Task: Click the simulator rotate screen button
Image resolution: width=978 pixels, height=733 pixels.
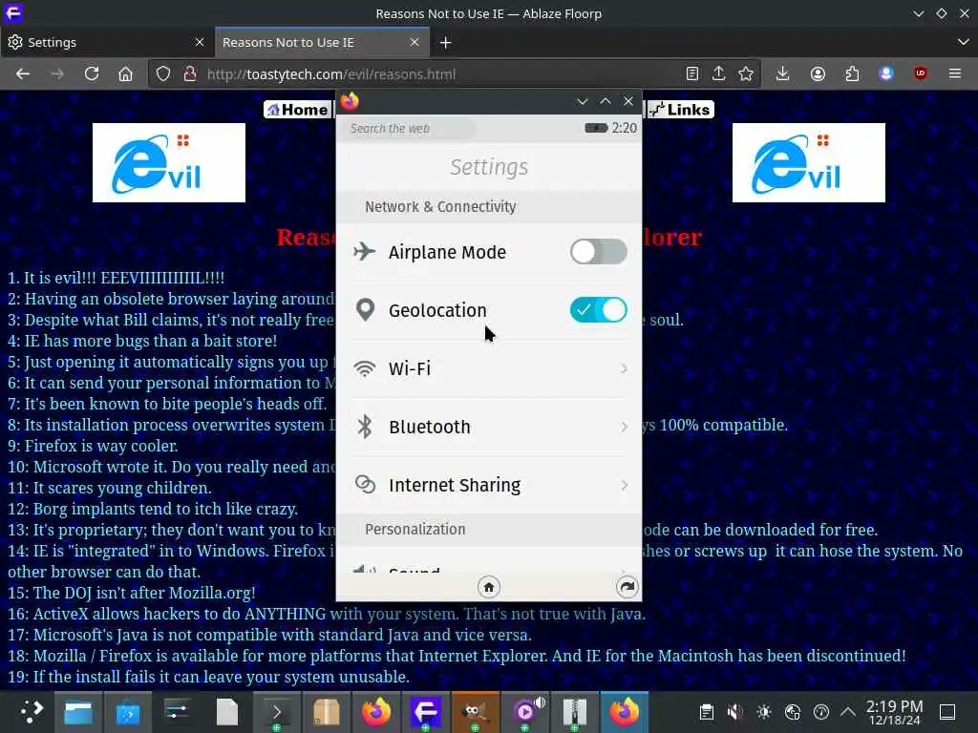Action: tap(627, 587)
